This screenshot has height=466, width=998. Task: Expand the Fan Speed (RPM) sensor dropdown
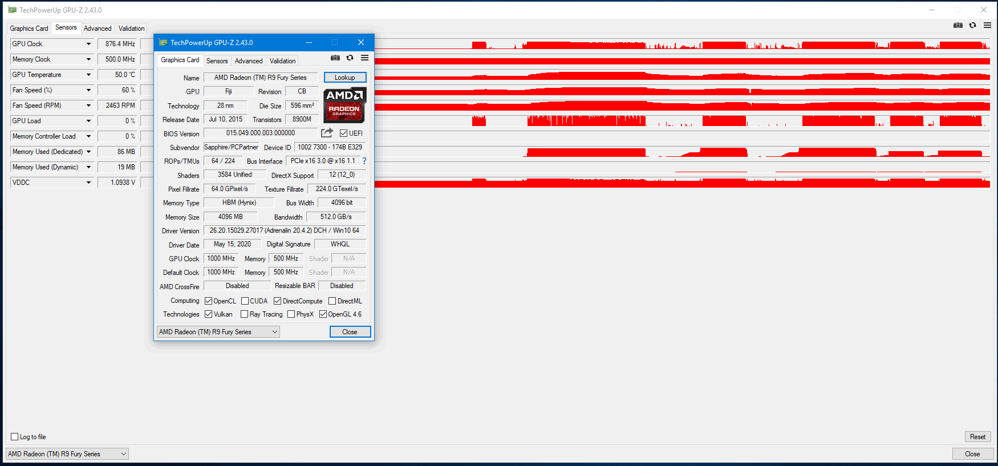(x=88, y=106)
